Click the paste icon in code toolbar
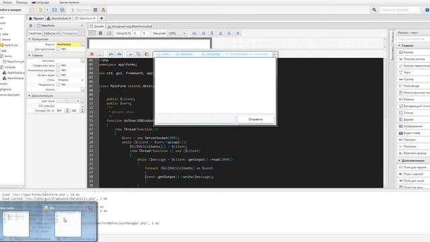This screenshot has width=430, height=242. click(x=146, y=54)
